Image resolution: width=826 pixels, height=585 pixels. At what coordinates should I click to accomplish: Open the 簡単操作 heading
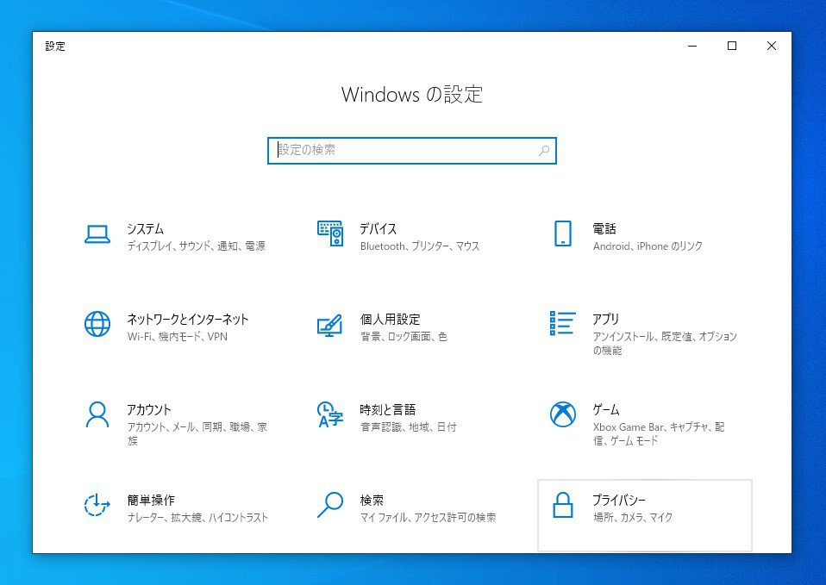151,501
